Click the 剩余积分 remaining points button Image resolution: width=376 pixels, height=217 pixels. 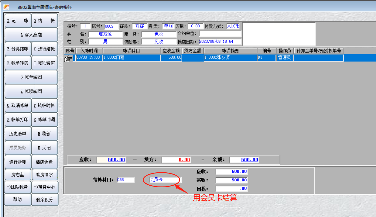[x=44, y=199]
